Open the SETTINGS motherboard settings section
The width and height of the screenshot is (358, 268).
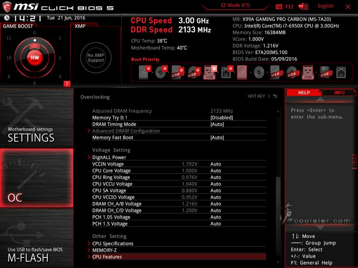(37, 118)
